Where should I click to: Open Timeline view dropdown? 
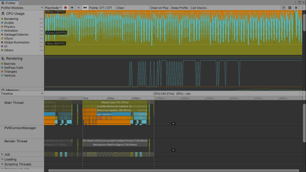pos(22,93)
